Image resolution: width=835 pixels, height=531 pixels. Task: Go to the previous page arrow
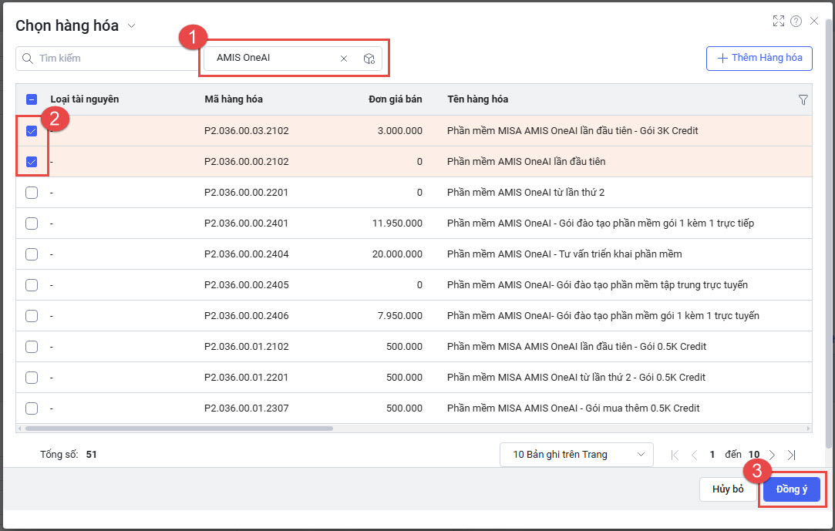click(694, 455)
